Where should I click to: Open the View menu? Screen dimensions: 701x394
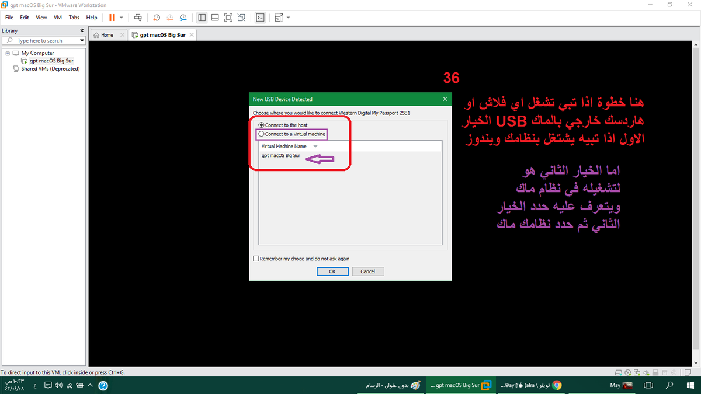point(41,18)
